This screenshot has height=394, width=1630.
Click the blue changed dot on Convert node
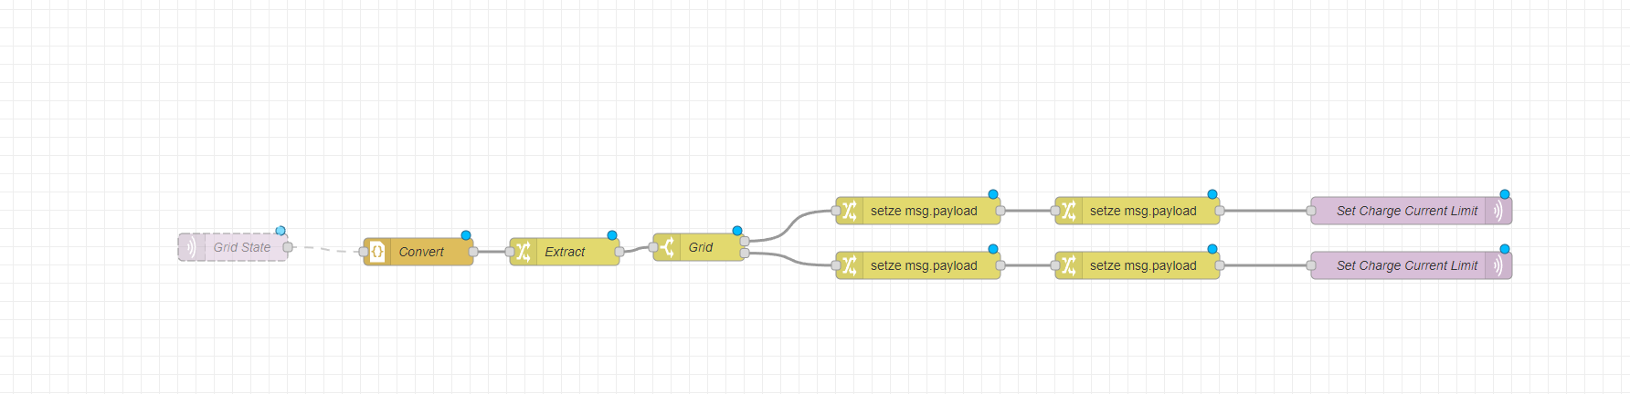(x=466, y=235)
